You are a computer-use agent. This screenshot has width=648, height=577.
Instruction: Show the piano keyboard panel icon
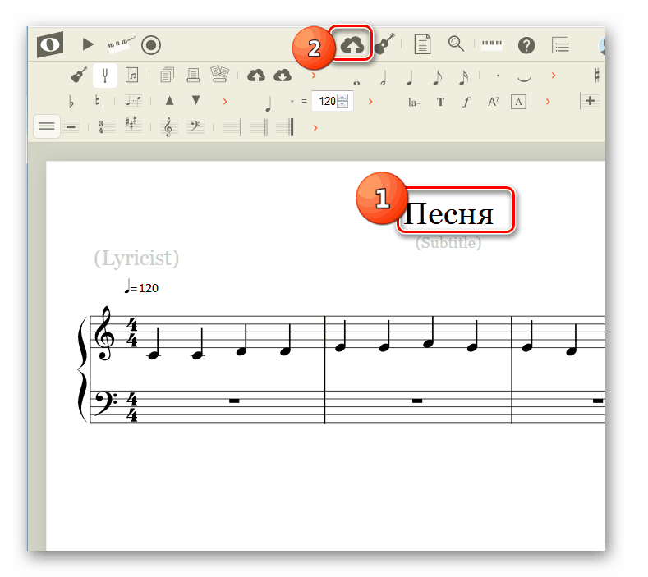(x=492, y=44)
